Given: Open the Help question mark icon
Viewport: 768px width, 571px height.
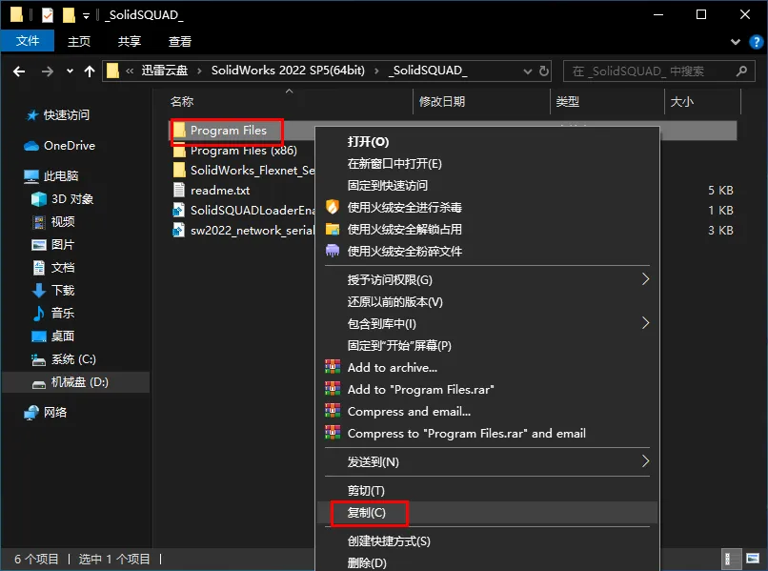Looking at the screenshot, I should tap(757, 42).
